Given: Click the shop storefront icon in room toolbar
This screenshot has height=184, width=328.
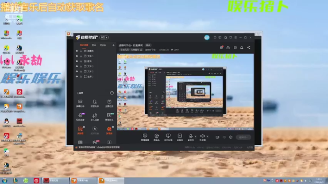Looking at the screenshot, I should click(x=235, y=47).
